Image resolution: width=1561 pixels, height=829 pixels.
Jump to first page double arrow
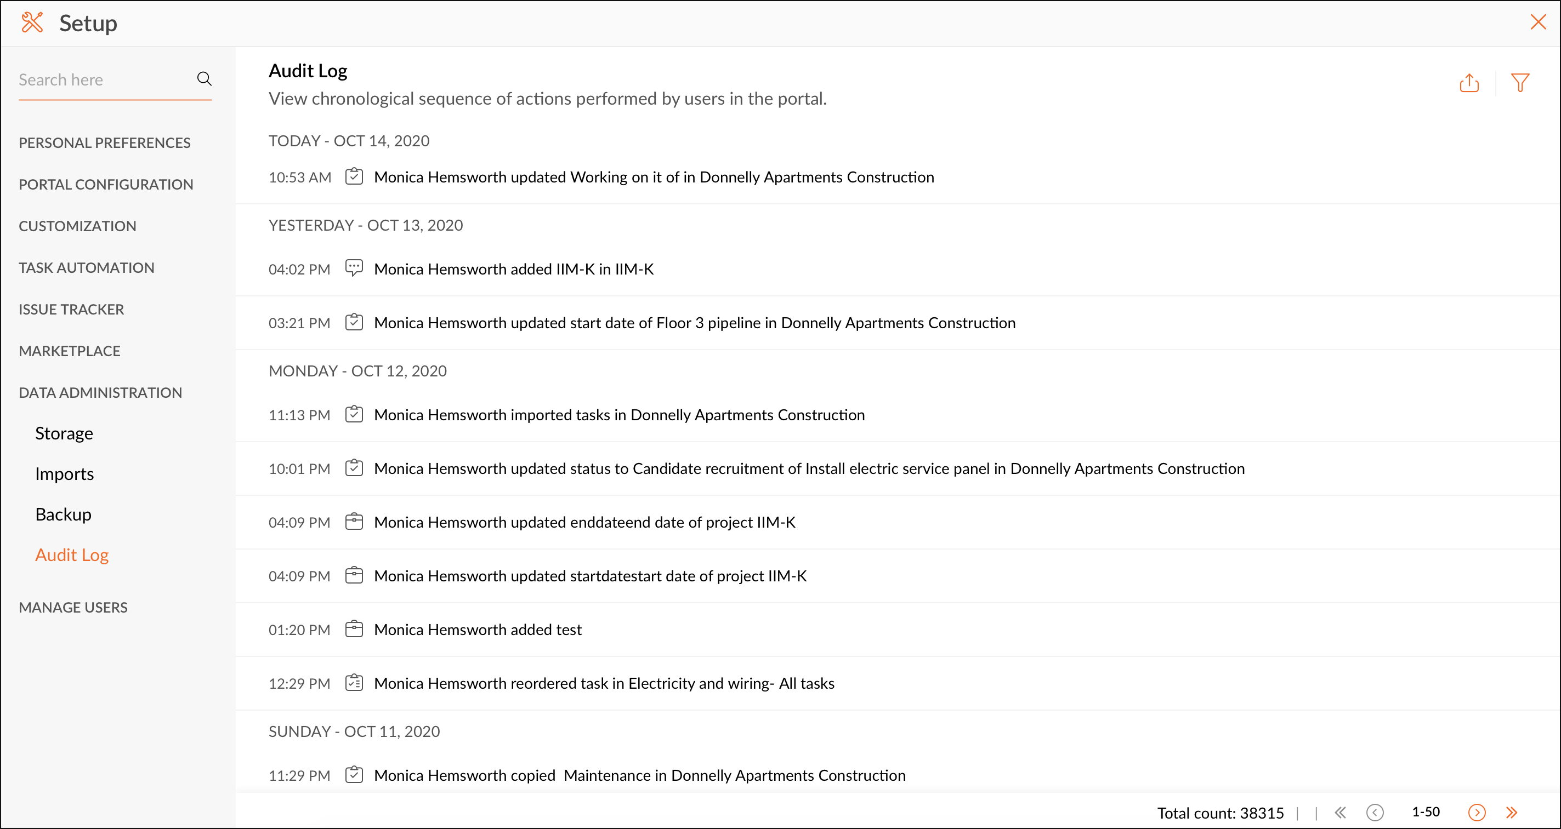(1341, 812)
